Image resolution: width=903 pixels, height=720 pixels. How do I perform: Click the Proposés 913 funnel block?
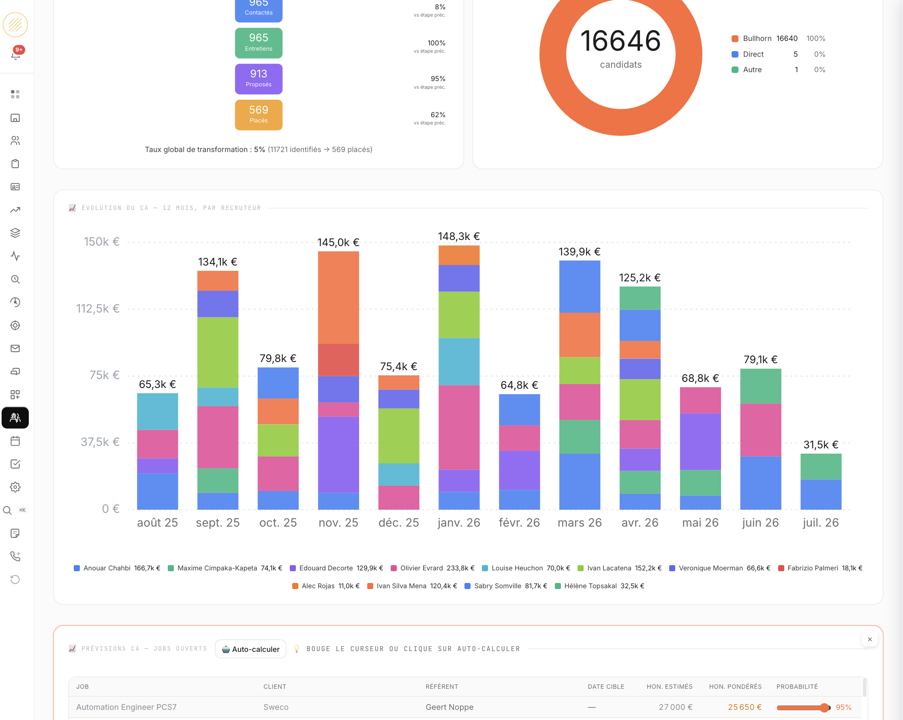[x=259, y=79]
